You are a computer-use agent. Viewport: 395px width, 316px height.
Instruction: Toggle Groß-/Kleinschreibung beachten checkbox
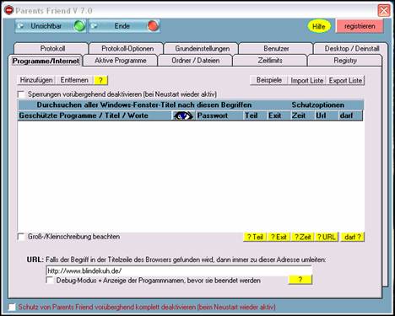pyautogui.click(x=21, y=237)
